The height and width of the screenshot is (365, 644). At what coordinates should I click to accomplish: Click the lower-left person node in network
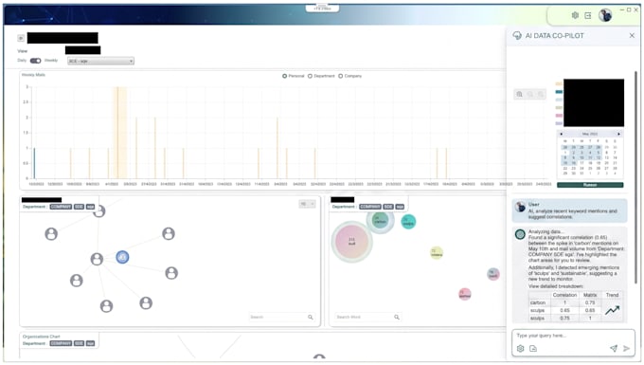(77, 281)
